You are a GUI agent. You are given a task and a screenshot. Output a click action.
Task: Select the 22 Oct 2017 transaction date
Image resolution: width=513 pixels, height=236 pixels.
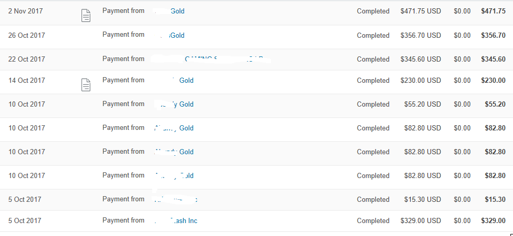pos(26,59)
